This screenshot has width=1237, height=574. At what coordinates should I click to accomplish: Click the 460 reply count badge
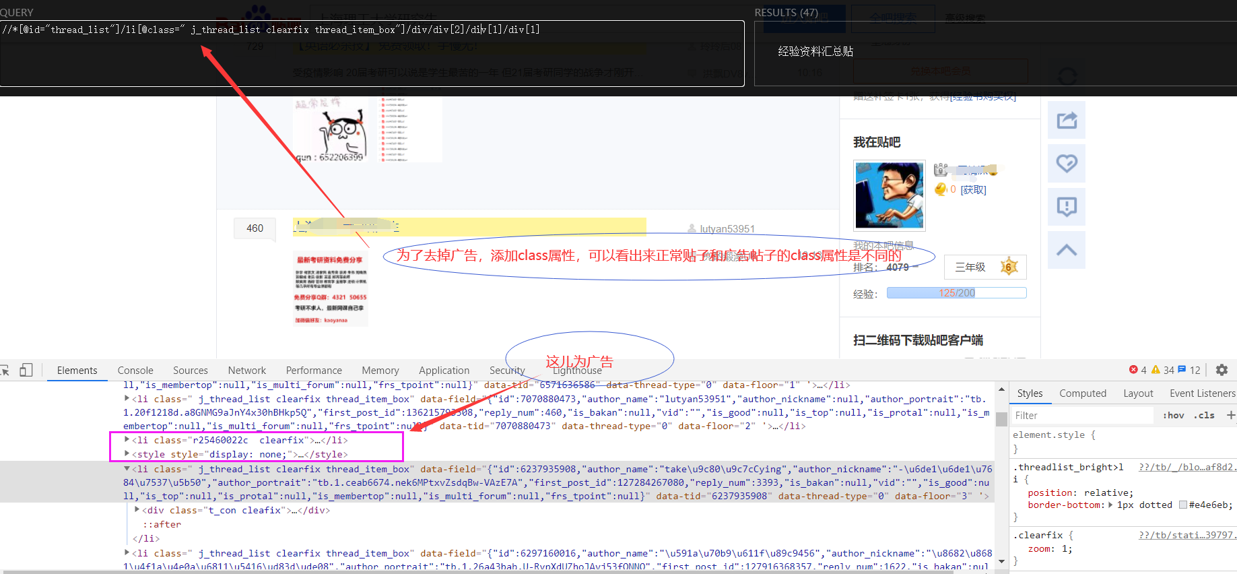(x=255, y=228)
